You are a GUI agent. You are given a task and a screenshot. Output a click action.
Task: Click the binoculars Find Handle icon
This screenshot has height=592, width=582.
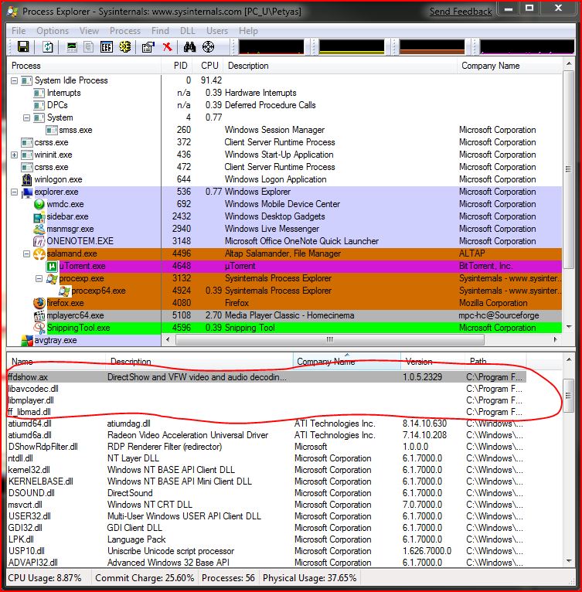[189, 47]
